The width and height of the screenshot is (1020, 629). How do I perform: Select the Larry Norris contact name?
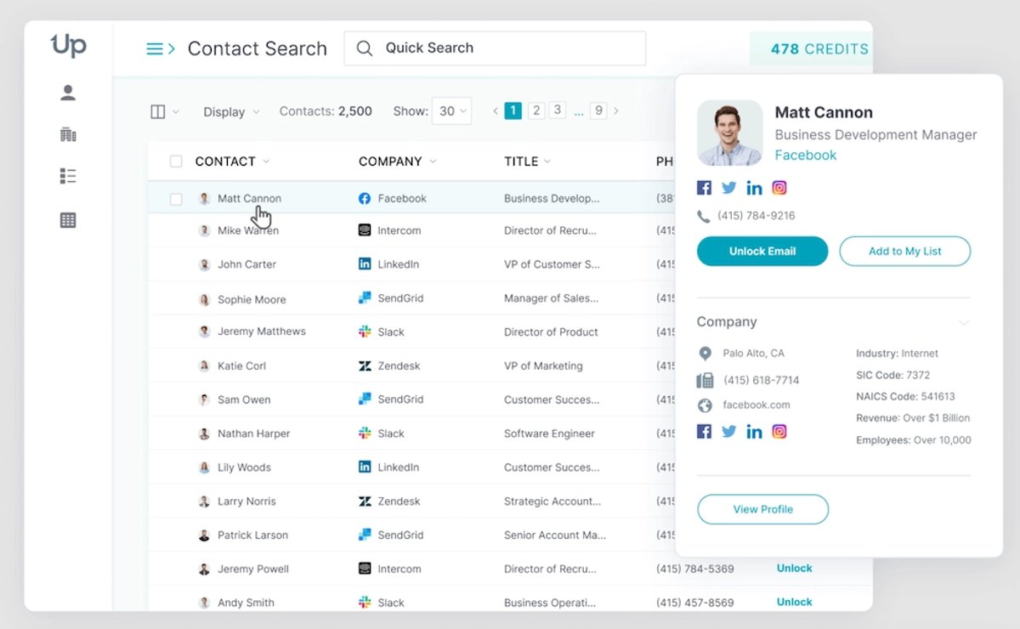click(x=246, y=501)
